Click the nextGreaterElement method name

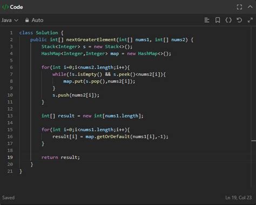coord(91,40)
